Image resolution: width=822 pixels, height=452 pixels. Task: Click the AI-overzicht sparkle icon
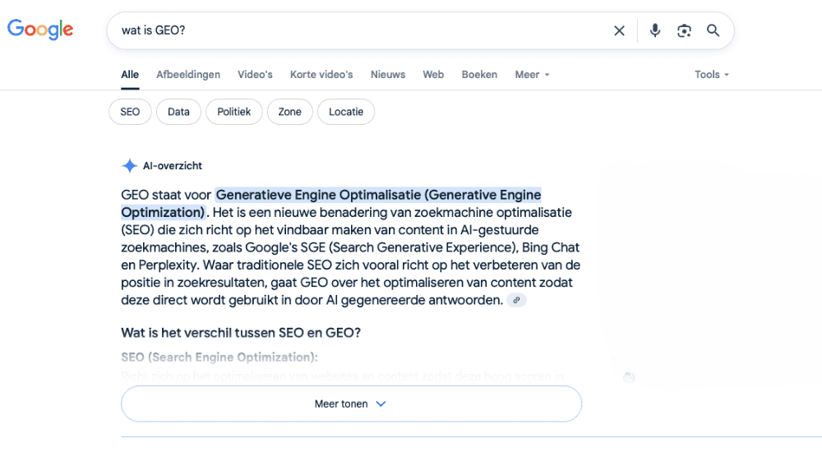[129, 166]
